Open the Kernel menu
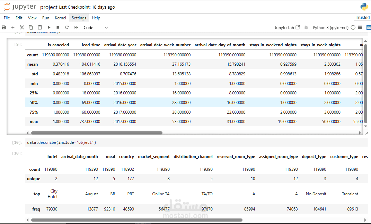Screen dimensions: 371x224 (x=60, y=18)
